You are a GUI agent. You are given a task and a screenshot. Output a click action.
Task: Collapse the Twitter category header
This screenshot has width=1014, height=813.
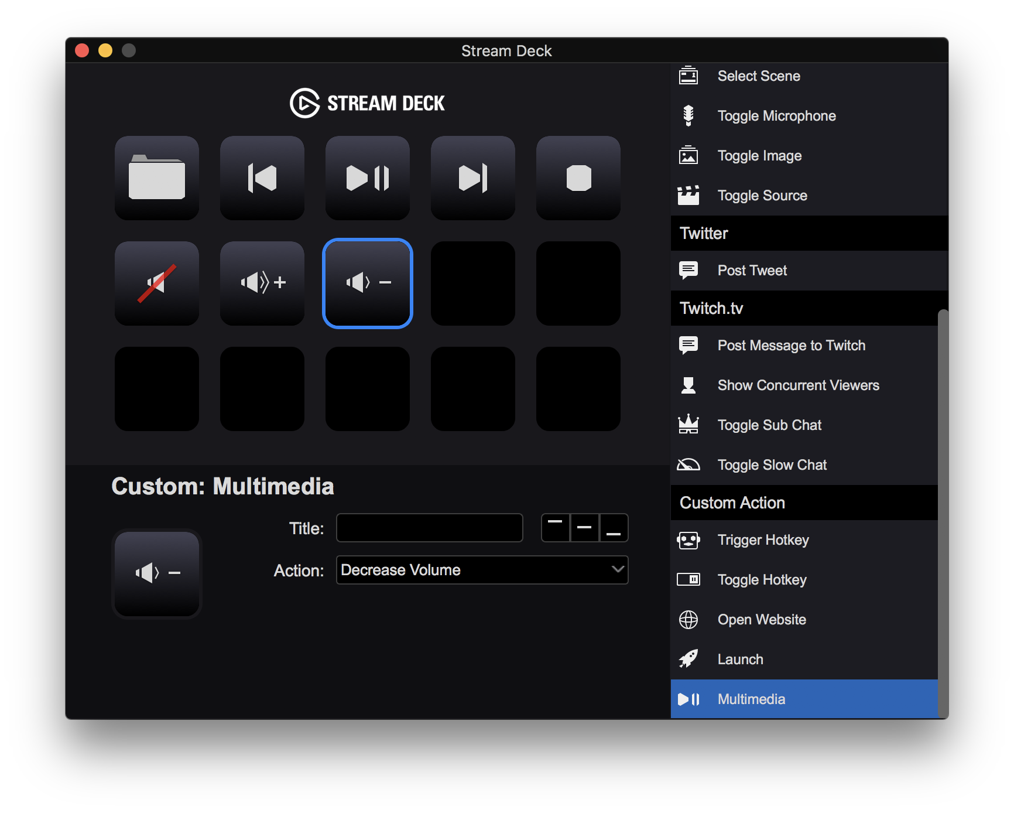(x=810, y=233)
